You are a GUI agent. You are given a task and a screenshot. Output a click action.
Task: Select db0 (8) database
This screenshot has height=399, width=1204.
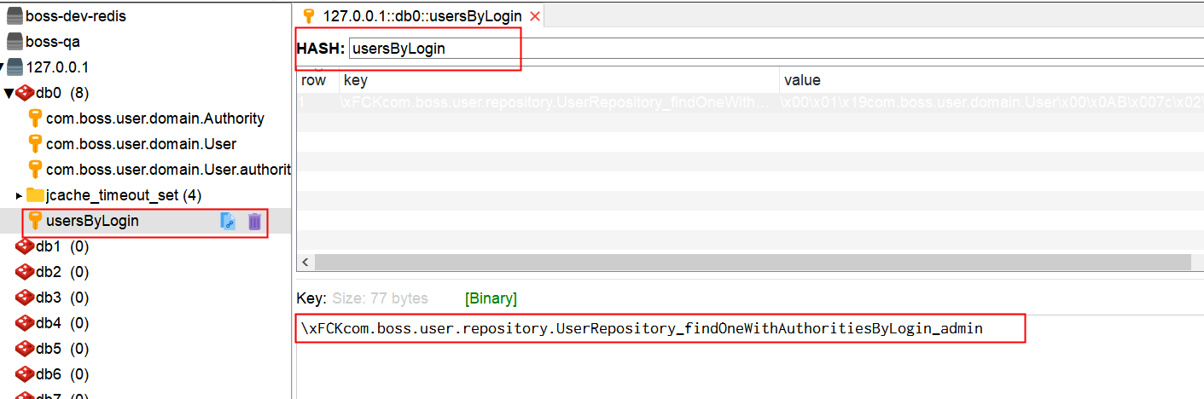click(x=62, y=93)
